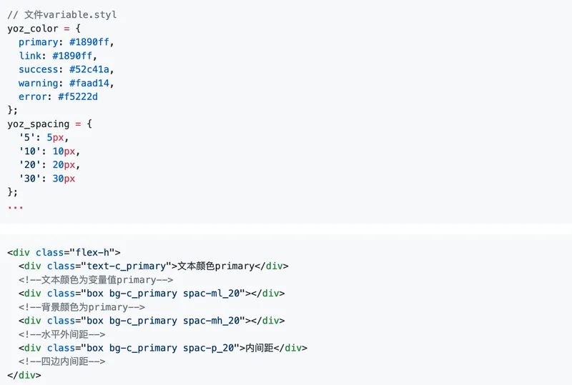Click the spac-ml_20 class name

pyautogui.click(x=211, y=294)
